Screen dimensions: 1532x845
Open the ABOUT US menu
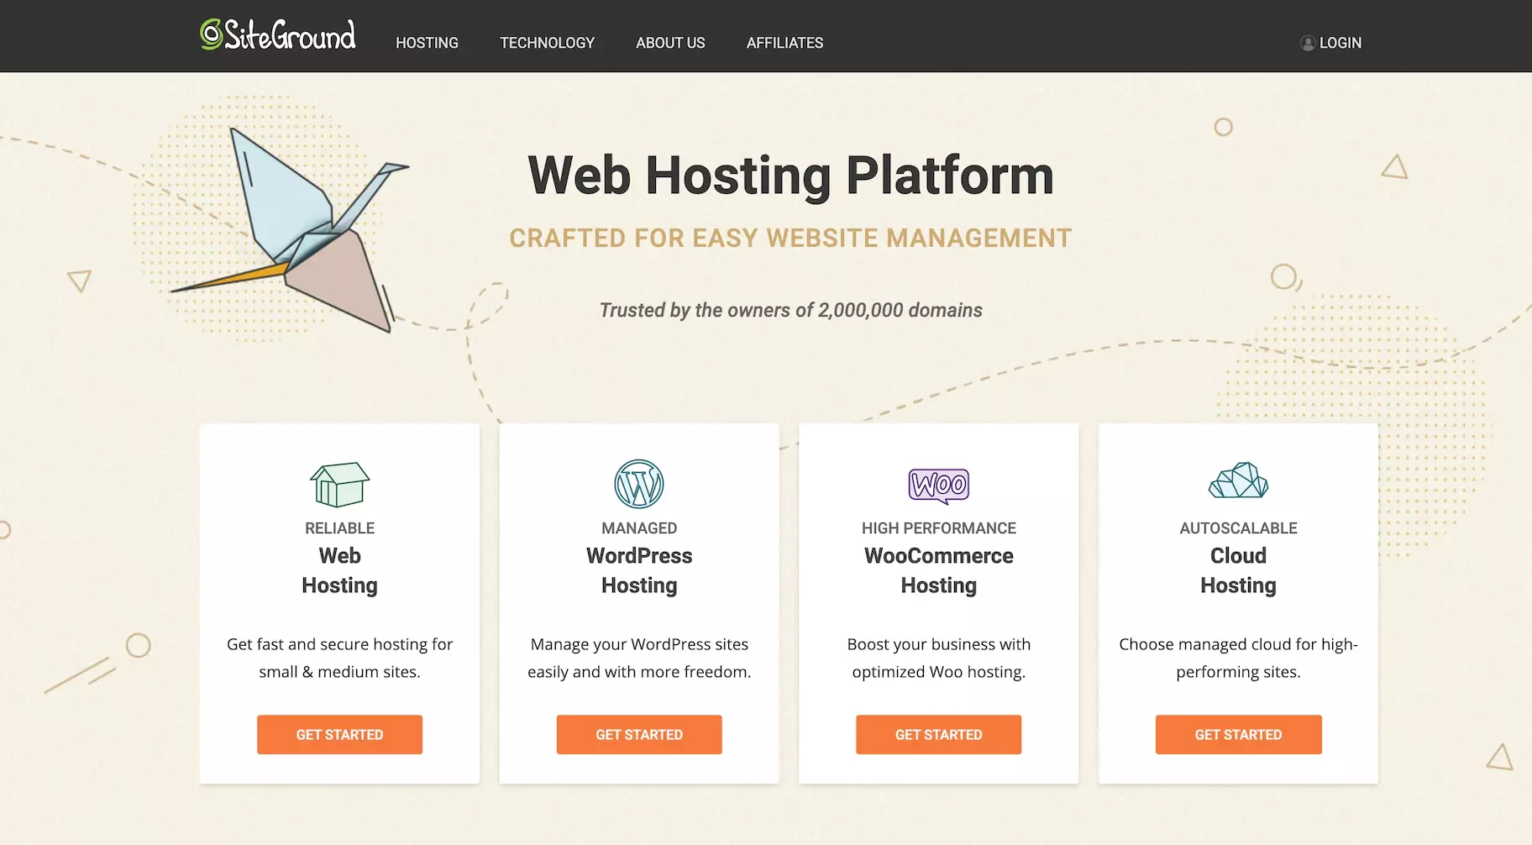(670, 43)
